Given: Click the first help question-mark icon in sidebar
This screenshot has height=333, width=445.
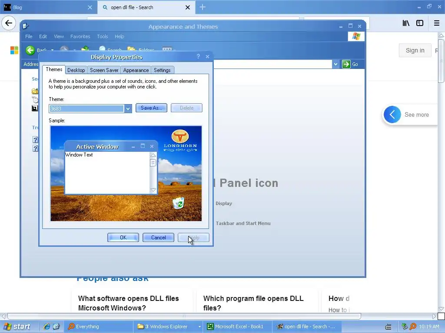Looking at the screenshot, I should (35, 140).
